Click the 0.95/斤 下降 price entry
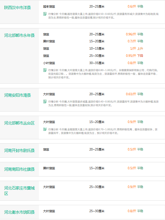Screen dimensions: 165x220 pyautogui.click(x=135, y=56)
